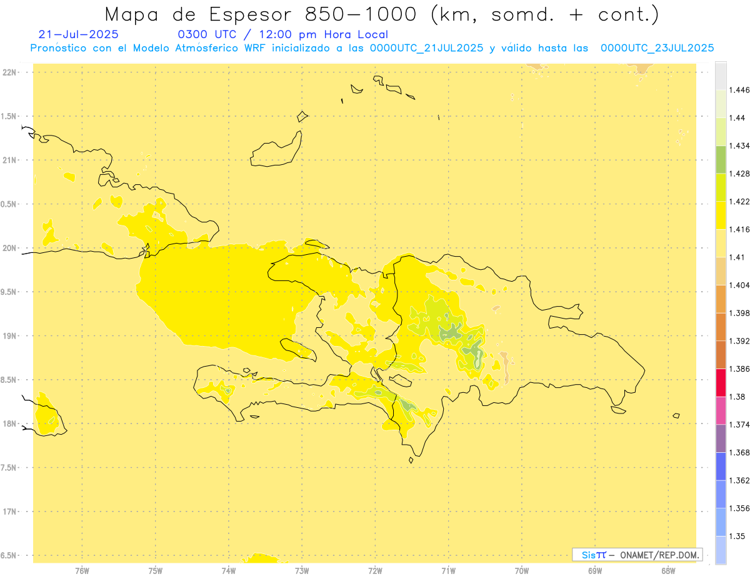The height and width of the screenshot is (579, 750).
Task: Select the date label '21-Jul-2025'
Action: 78,34
